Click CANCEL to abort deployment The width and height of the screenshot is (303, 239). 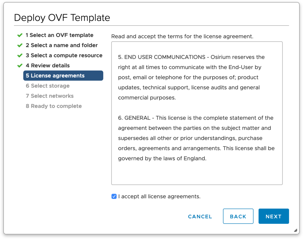point(200,216)
